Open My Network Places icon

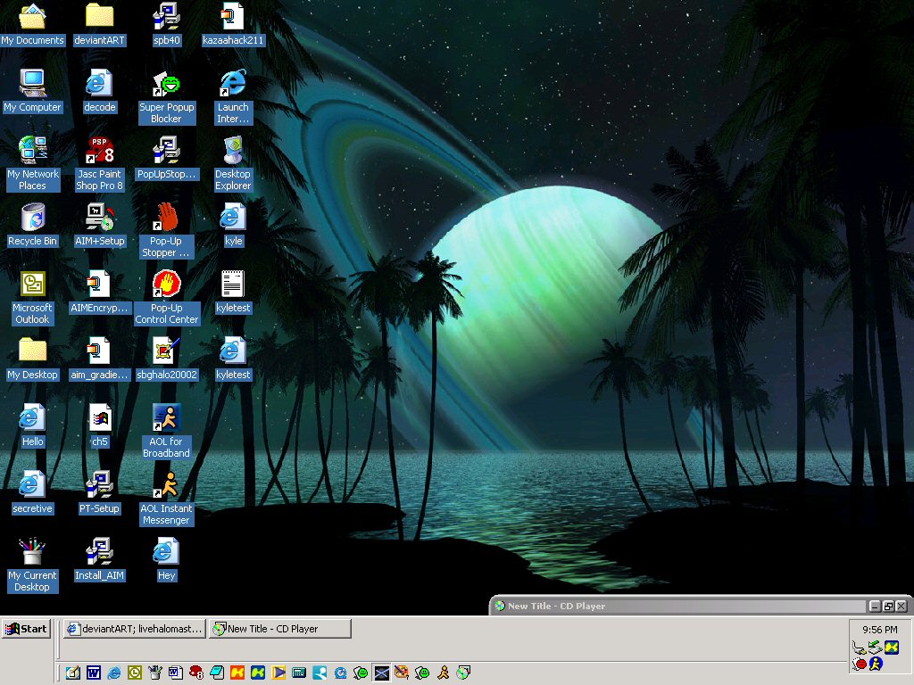(33, 164)
